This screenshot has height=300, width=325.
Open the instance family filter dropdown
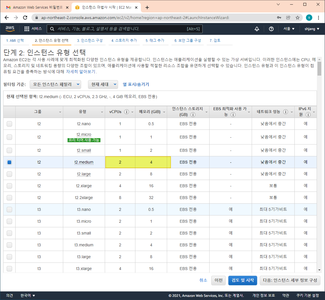55,84
